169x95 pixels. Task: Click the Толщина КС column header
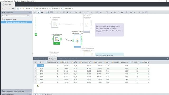[x=85, y=62]
